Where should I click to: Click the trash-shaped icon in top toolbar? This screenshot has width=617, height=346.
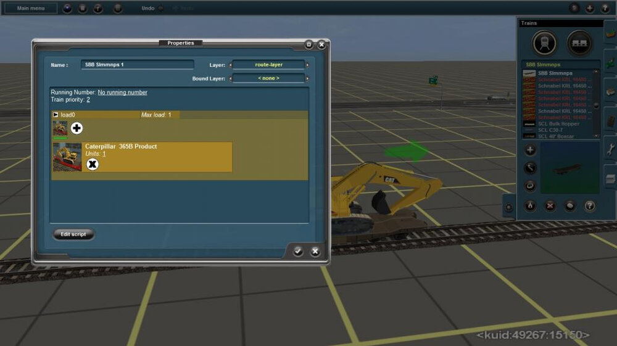point(82,8)
